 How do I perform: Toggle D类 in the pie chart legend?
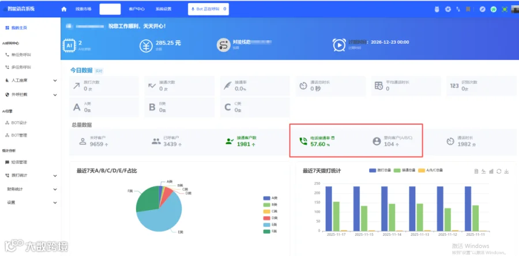tap(270, 218)
